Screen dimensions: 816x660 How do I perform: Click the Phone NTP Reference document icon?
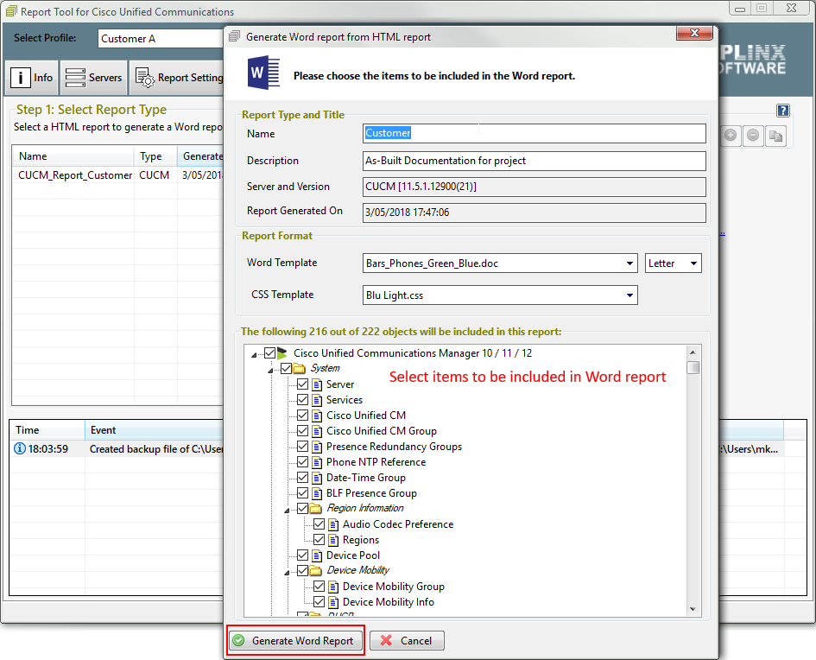click(317, 462)
